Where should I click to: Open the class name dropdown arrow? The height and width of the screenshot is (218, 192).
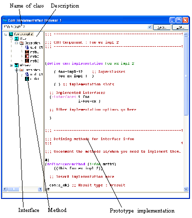(x=149, y=27)
